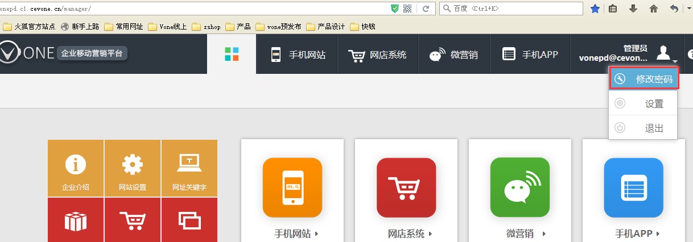Open 网址关键字 laptop shortcut tile
693x242 pixels.
tap(189, 168)
